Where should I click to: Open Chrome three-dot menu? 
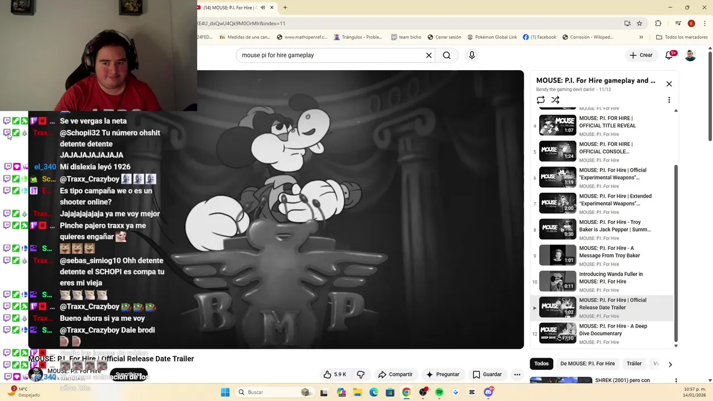(704, 23)
